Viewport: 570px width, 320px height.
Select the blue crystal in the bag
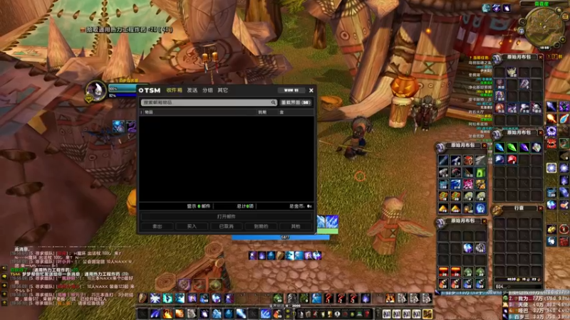[x=500, y=147]
